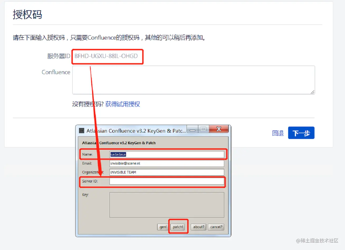Click the .cancel? button
This screenshot has width=345, height=250.
tap(216, 227)
